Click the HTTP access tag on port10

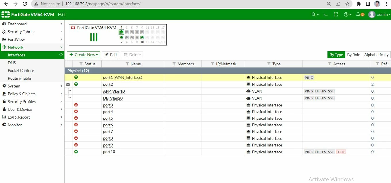click(x=341, y=152)
